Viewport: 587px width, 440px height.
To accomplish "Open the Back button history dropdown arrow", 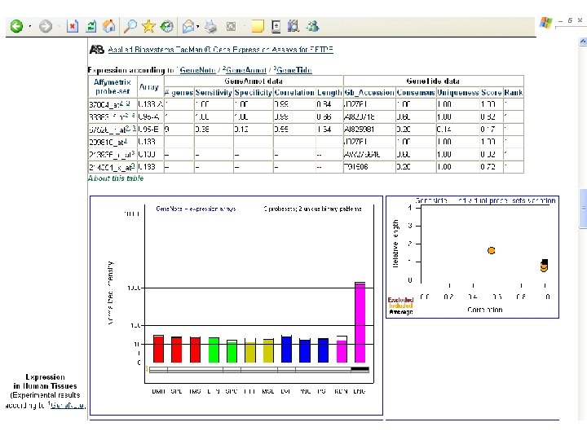I will (30, 27).
